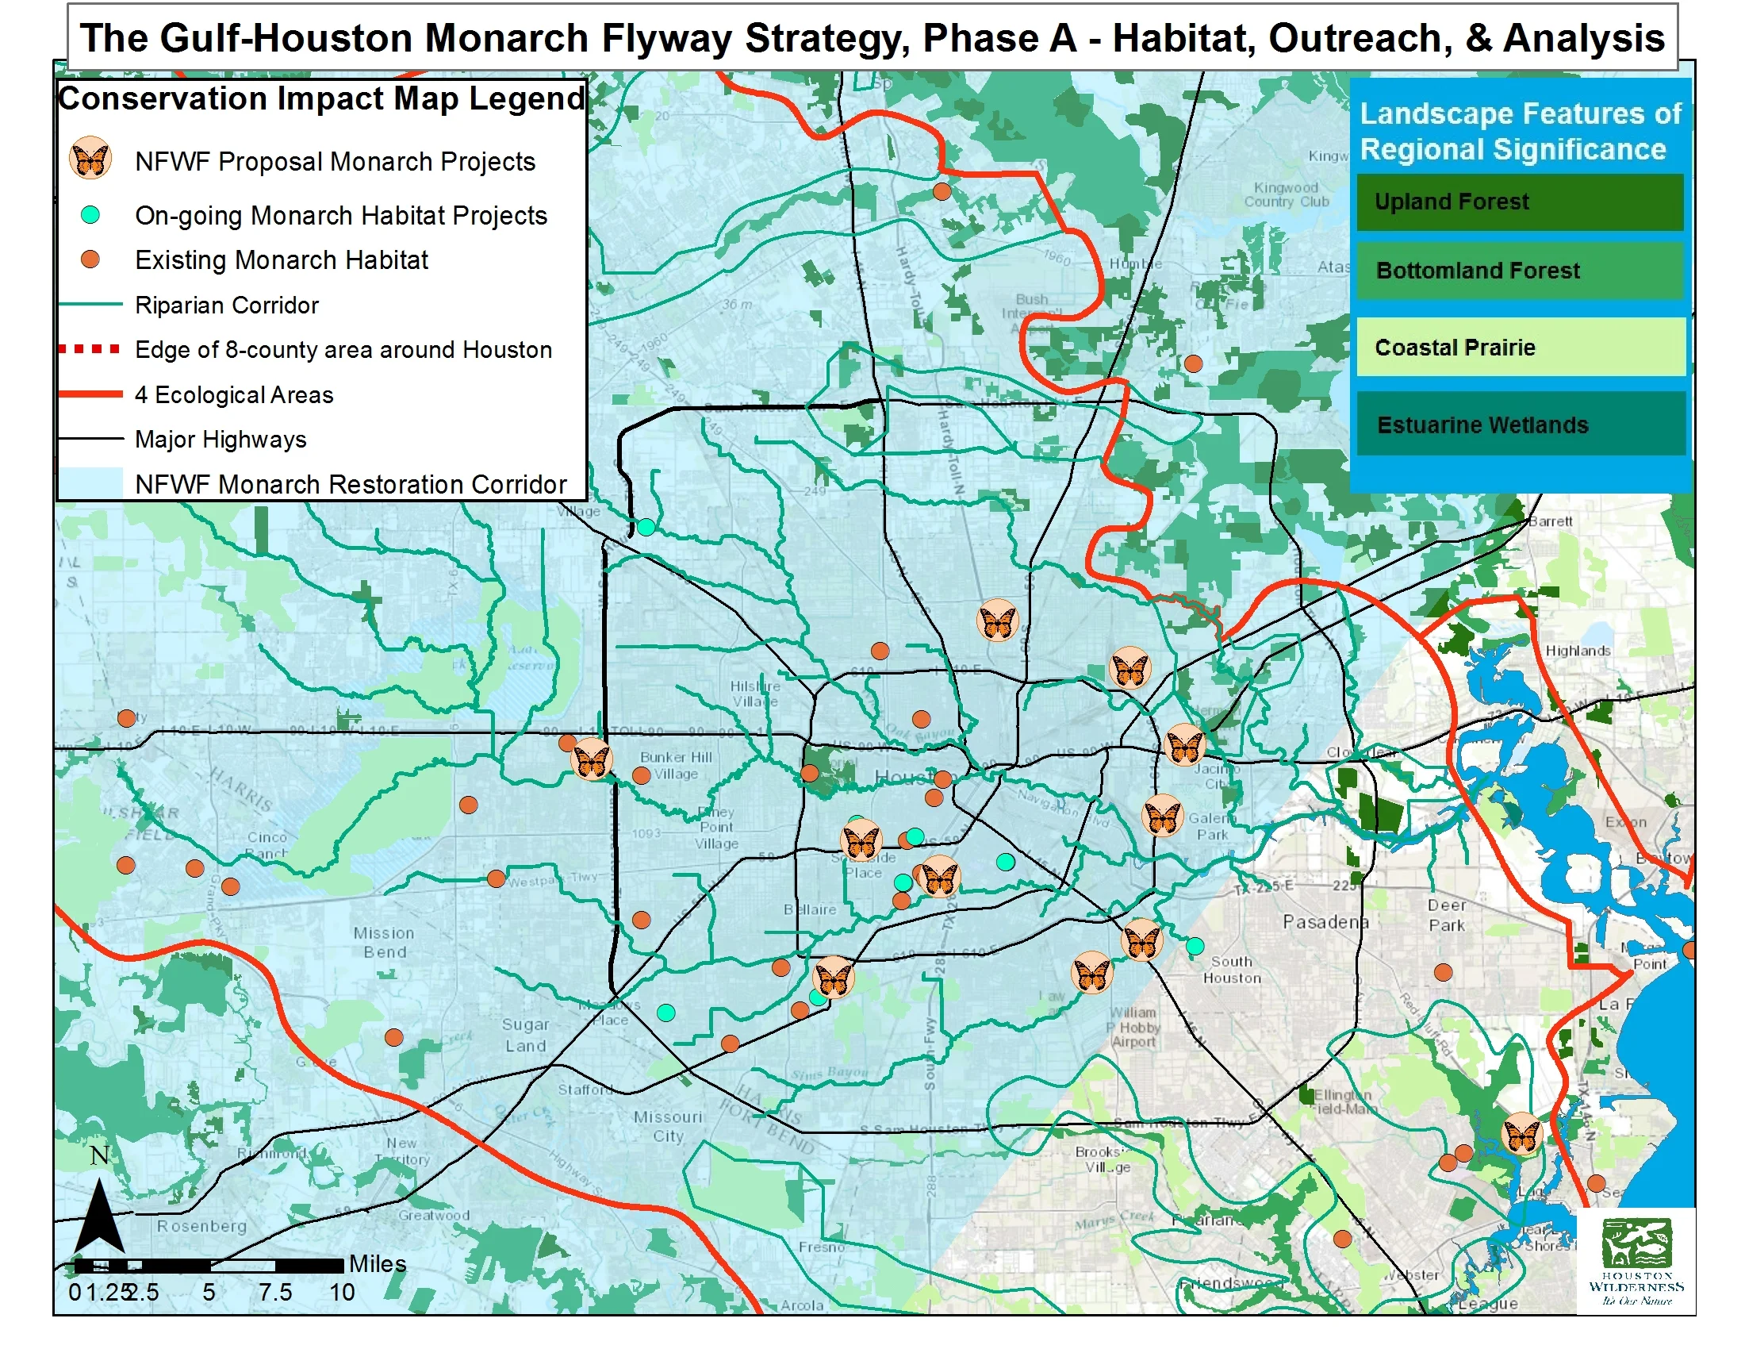The image size is (1745, 1349).
Task: Click the orange dot above the Webster label
Action: (x=1343, y=1239)
